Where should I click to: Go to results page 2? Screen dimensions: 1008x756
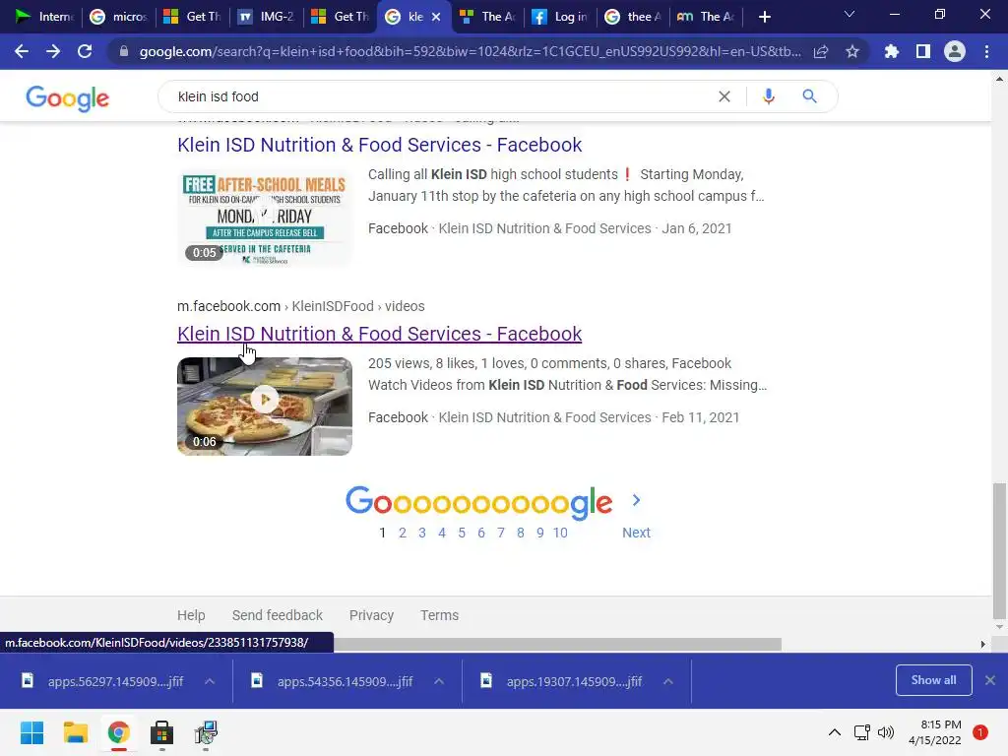coord(403,533)
